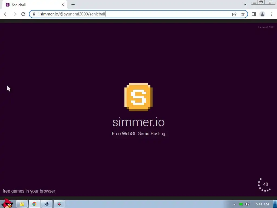Open Chrome's three-dot menu

pos(271,14)
